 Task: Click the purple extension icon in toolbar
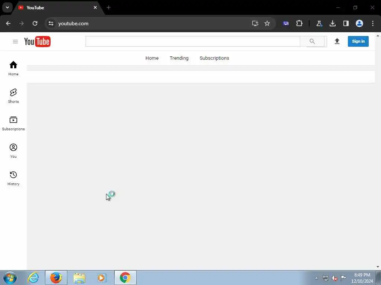286,23
